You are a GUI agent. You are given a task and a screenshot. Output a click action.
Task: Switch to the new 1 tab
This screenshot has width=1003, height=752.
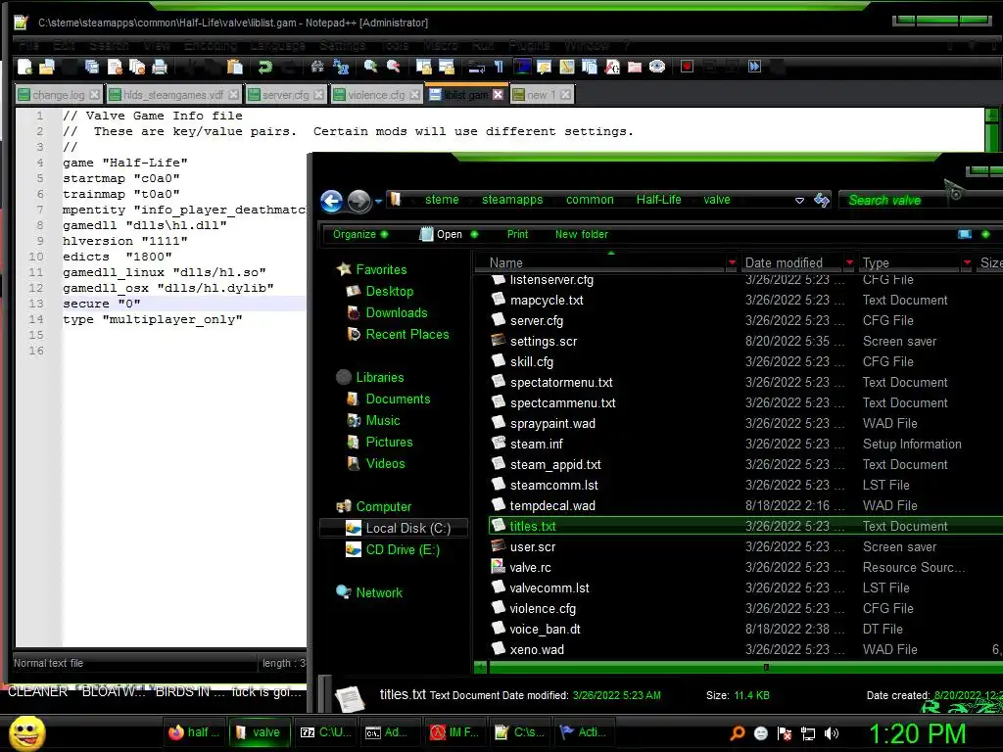[541, 95]
